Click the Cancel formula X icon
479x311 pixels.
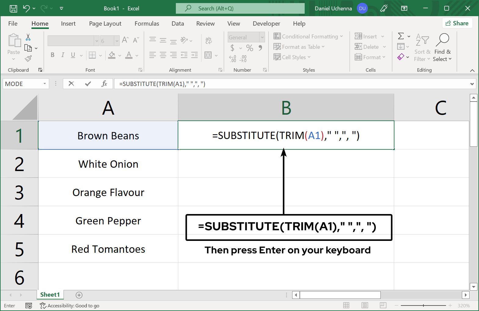pos(71,84)
